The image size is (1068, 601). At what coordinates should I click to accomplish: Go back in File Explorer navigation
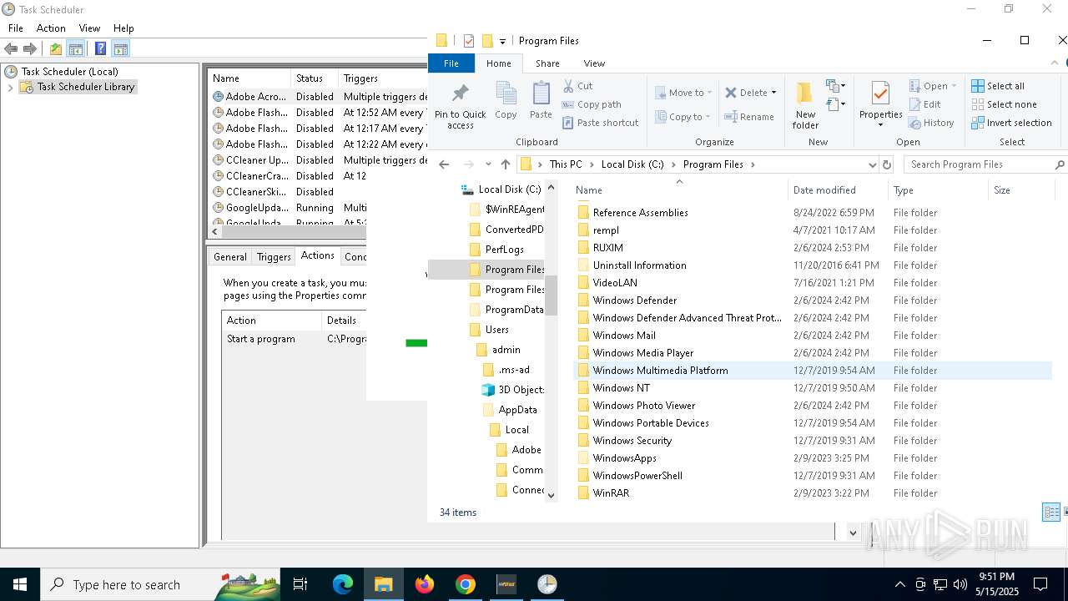coord(444,164)
